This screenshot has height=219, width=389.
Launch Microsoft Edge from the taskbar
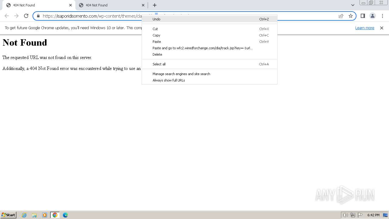tap(65, 215)
